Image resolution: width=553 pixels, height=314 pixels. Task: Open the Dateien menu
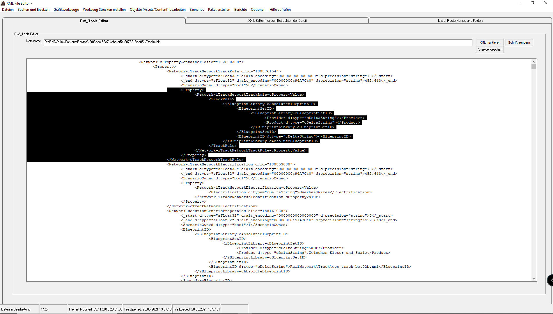click(x=8, y=10)
